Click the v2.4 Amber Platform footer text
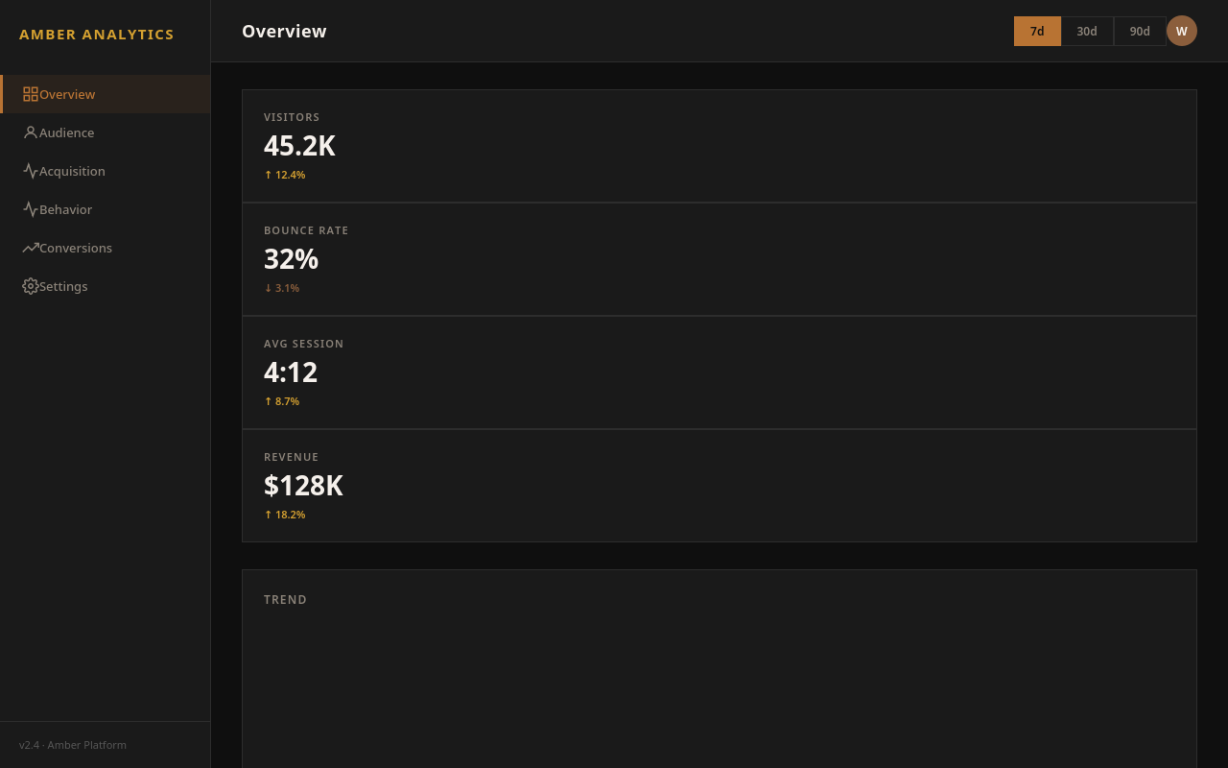The height and width of the screenshot is (768, 1228). coord(73,745)
